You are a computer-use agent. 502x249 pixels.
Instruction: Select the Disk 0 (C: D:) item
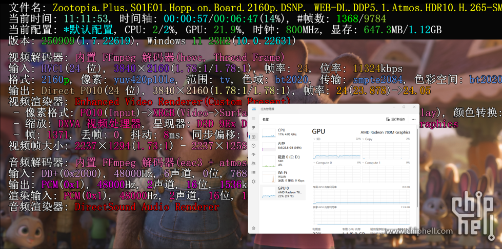(x=283, y=161)
